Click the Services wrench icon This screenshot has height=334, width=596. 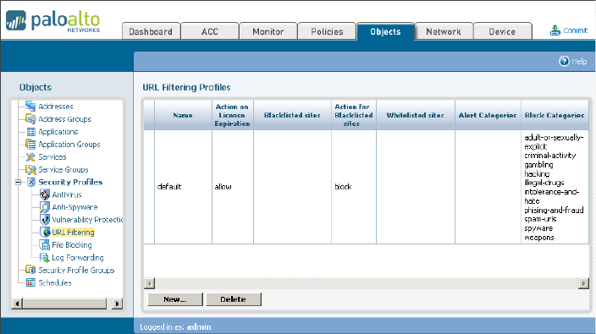coord(30,156)
